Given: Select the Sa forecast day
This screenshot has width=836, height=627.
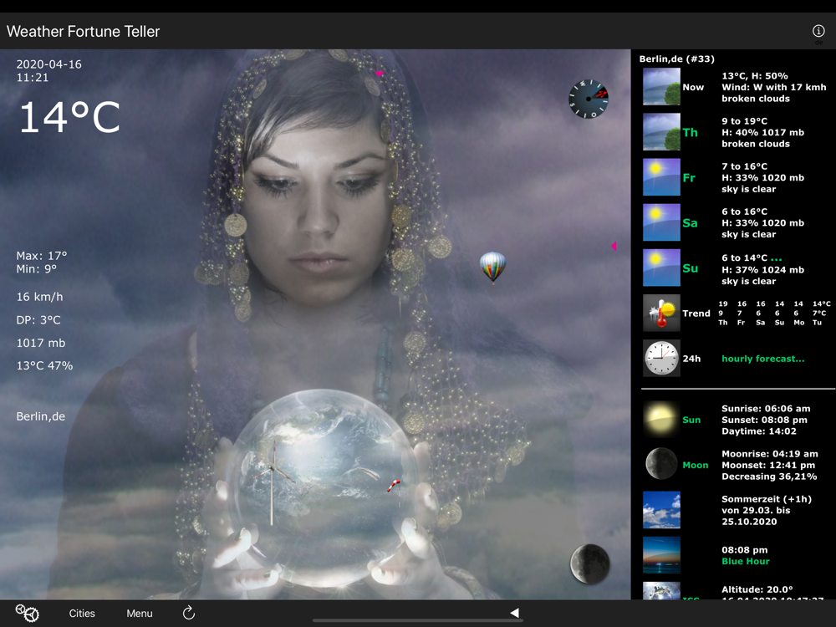Looking at the screenshot, I should (690, 223).
